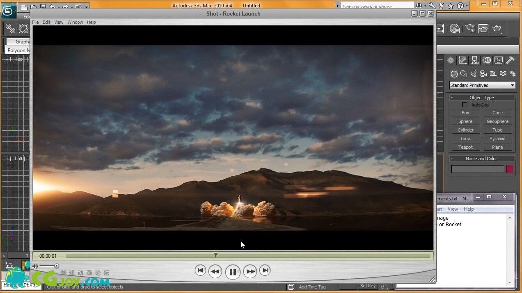Click the GeoSphere object type button

pos(497,121)
